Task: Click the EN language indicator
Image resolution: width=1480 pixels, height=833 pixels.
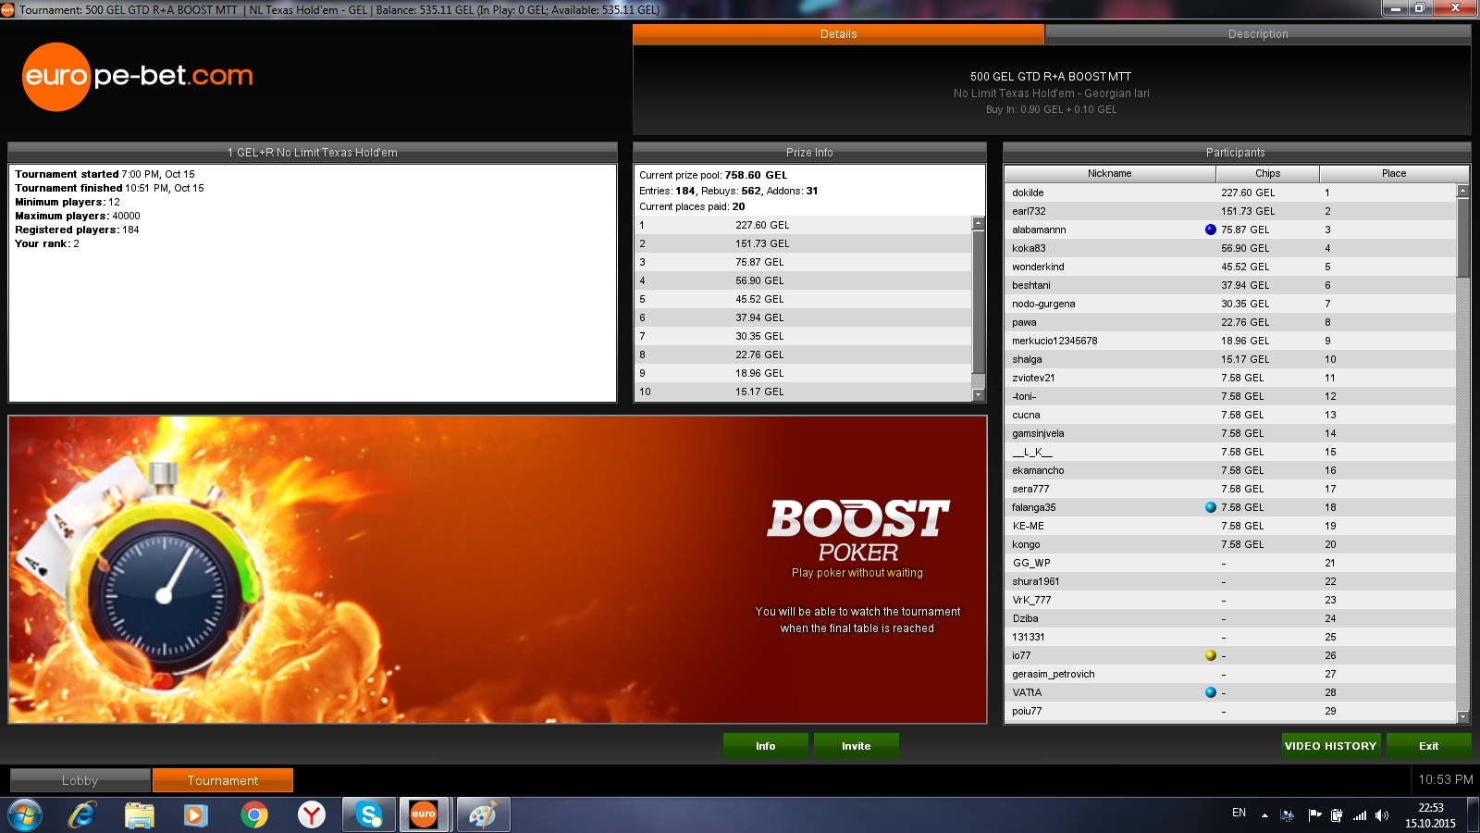Action: [x=1239, y=813]
